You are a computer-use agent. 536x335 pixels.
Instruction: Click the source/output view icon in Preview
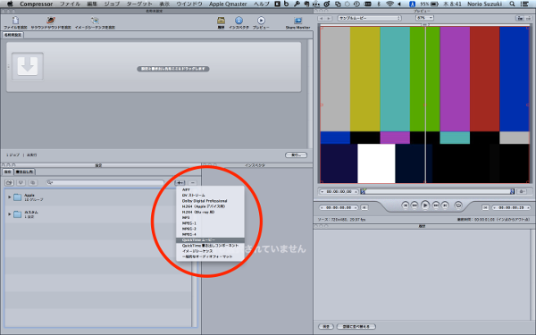(520, 18)
